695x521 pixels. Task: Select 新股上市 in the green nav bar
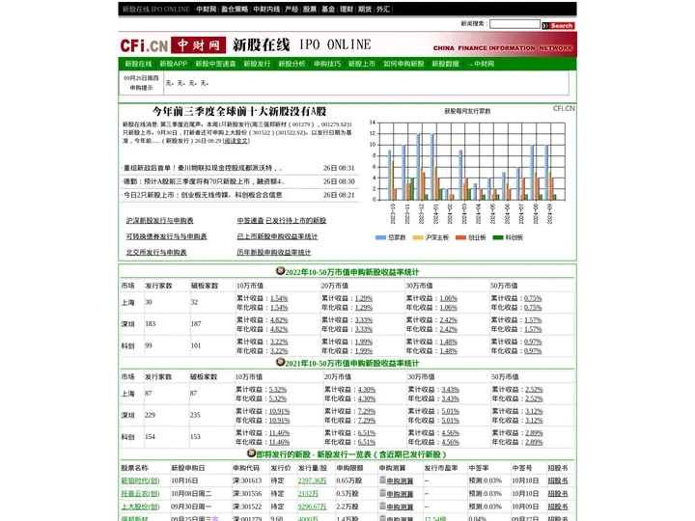click(x=362, y=64)
